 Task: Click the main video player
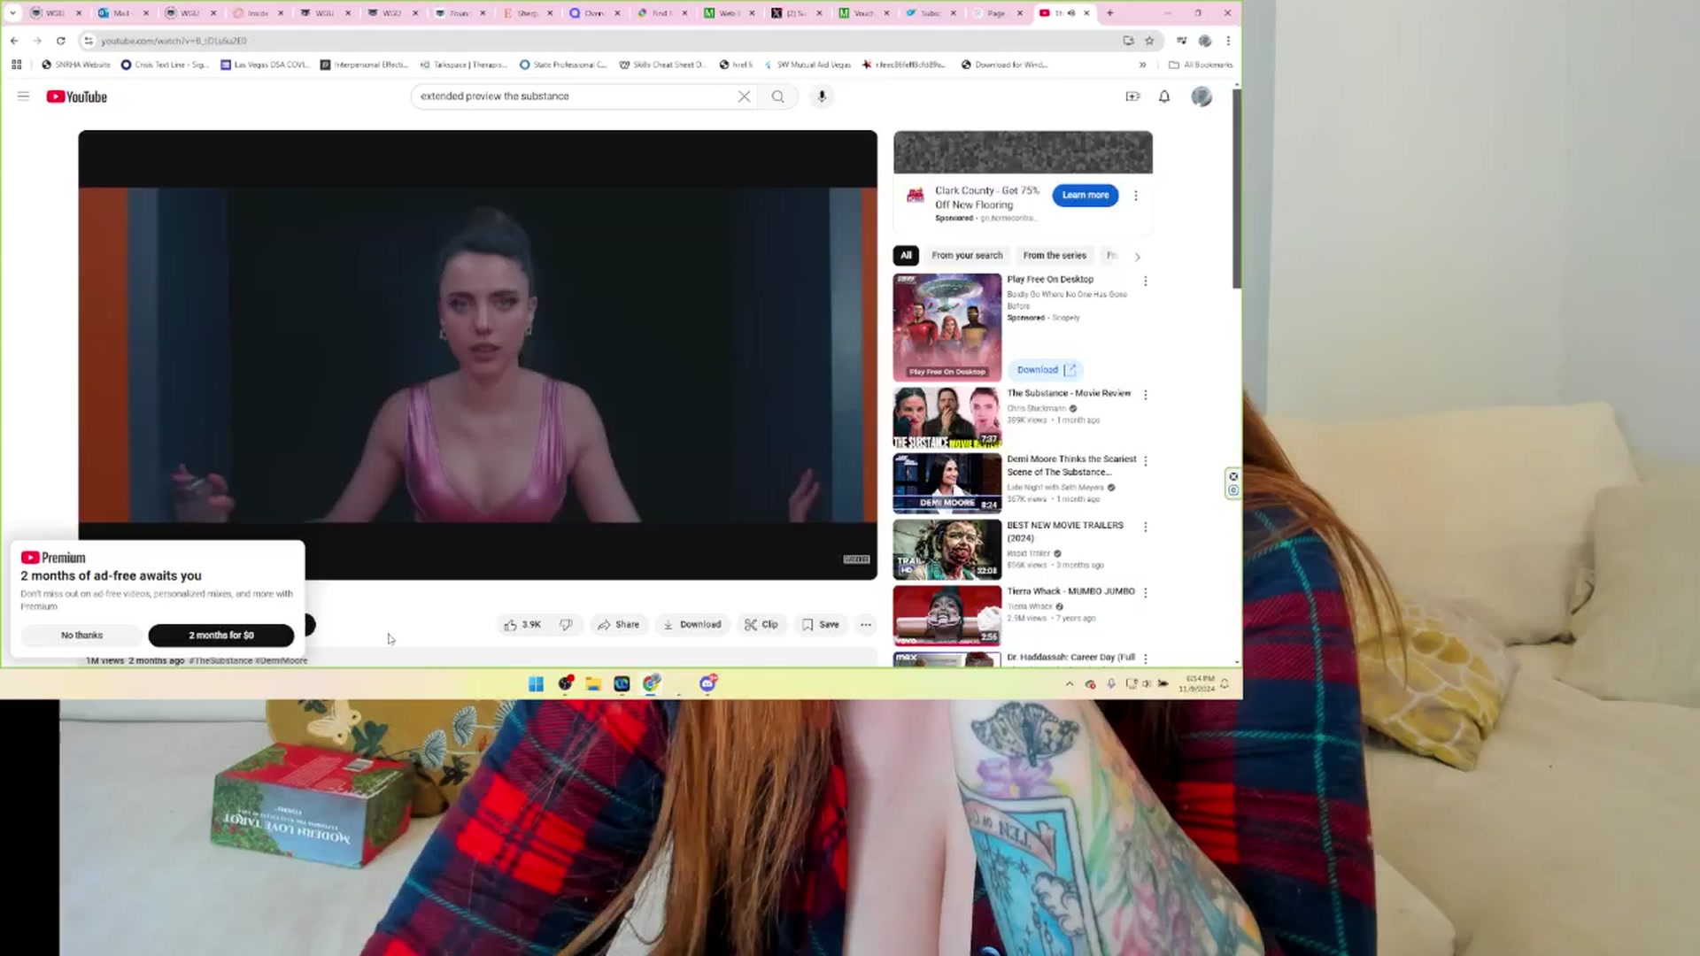point(478,355)
